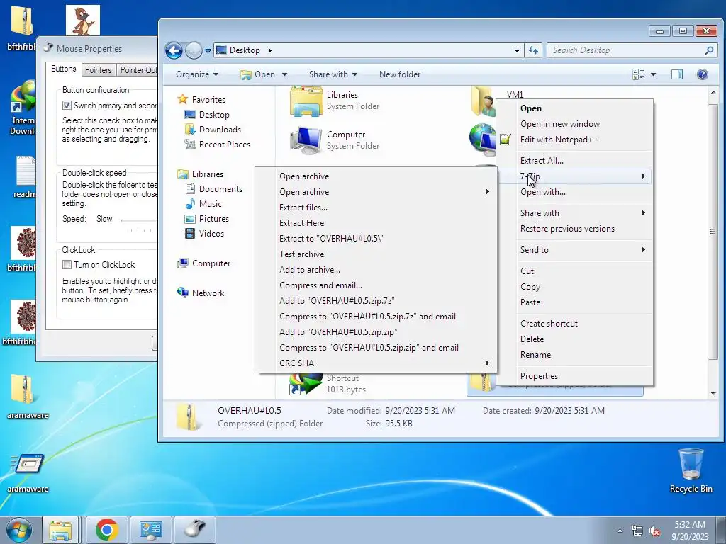
Task: Choose Properties in the context menu
Action: click(574, 376)
